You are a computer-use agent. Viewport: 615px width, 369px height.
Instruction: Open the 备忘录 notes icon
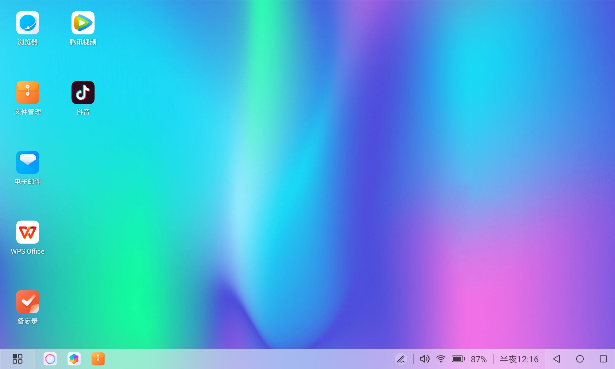tap(28, 302)
